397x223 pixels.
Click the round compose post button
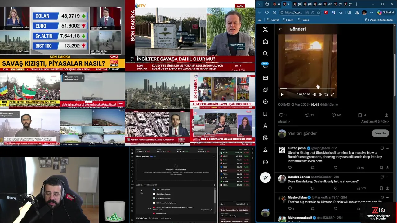265,177
